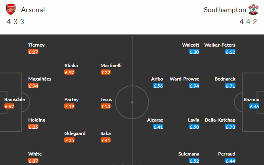Click Martinelli's 7.32 rating badge

pyautogui.click(x=105, y=73)
